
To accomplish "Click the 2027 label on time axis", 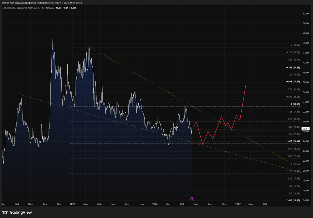I will (x=238, y=204).
